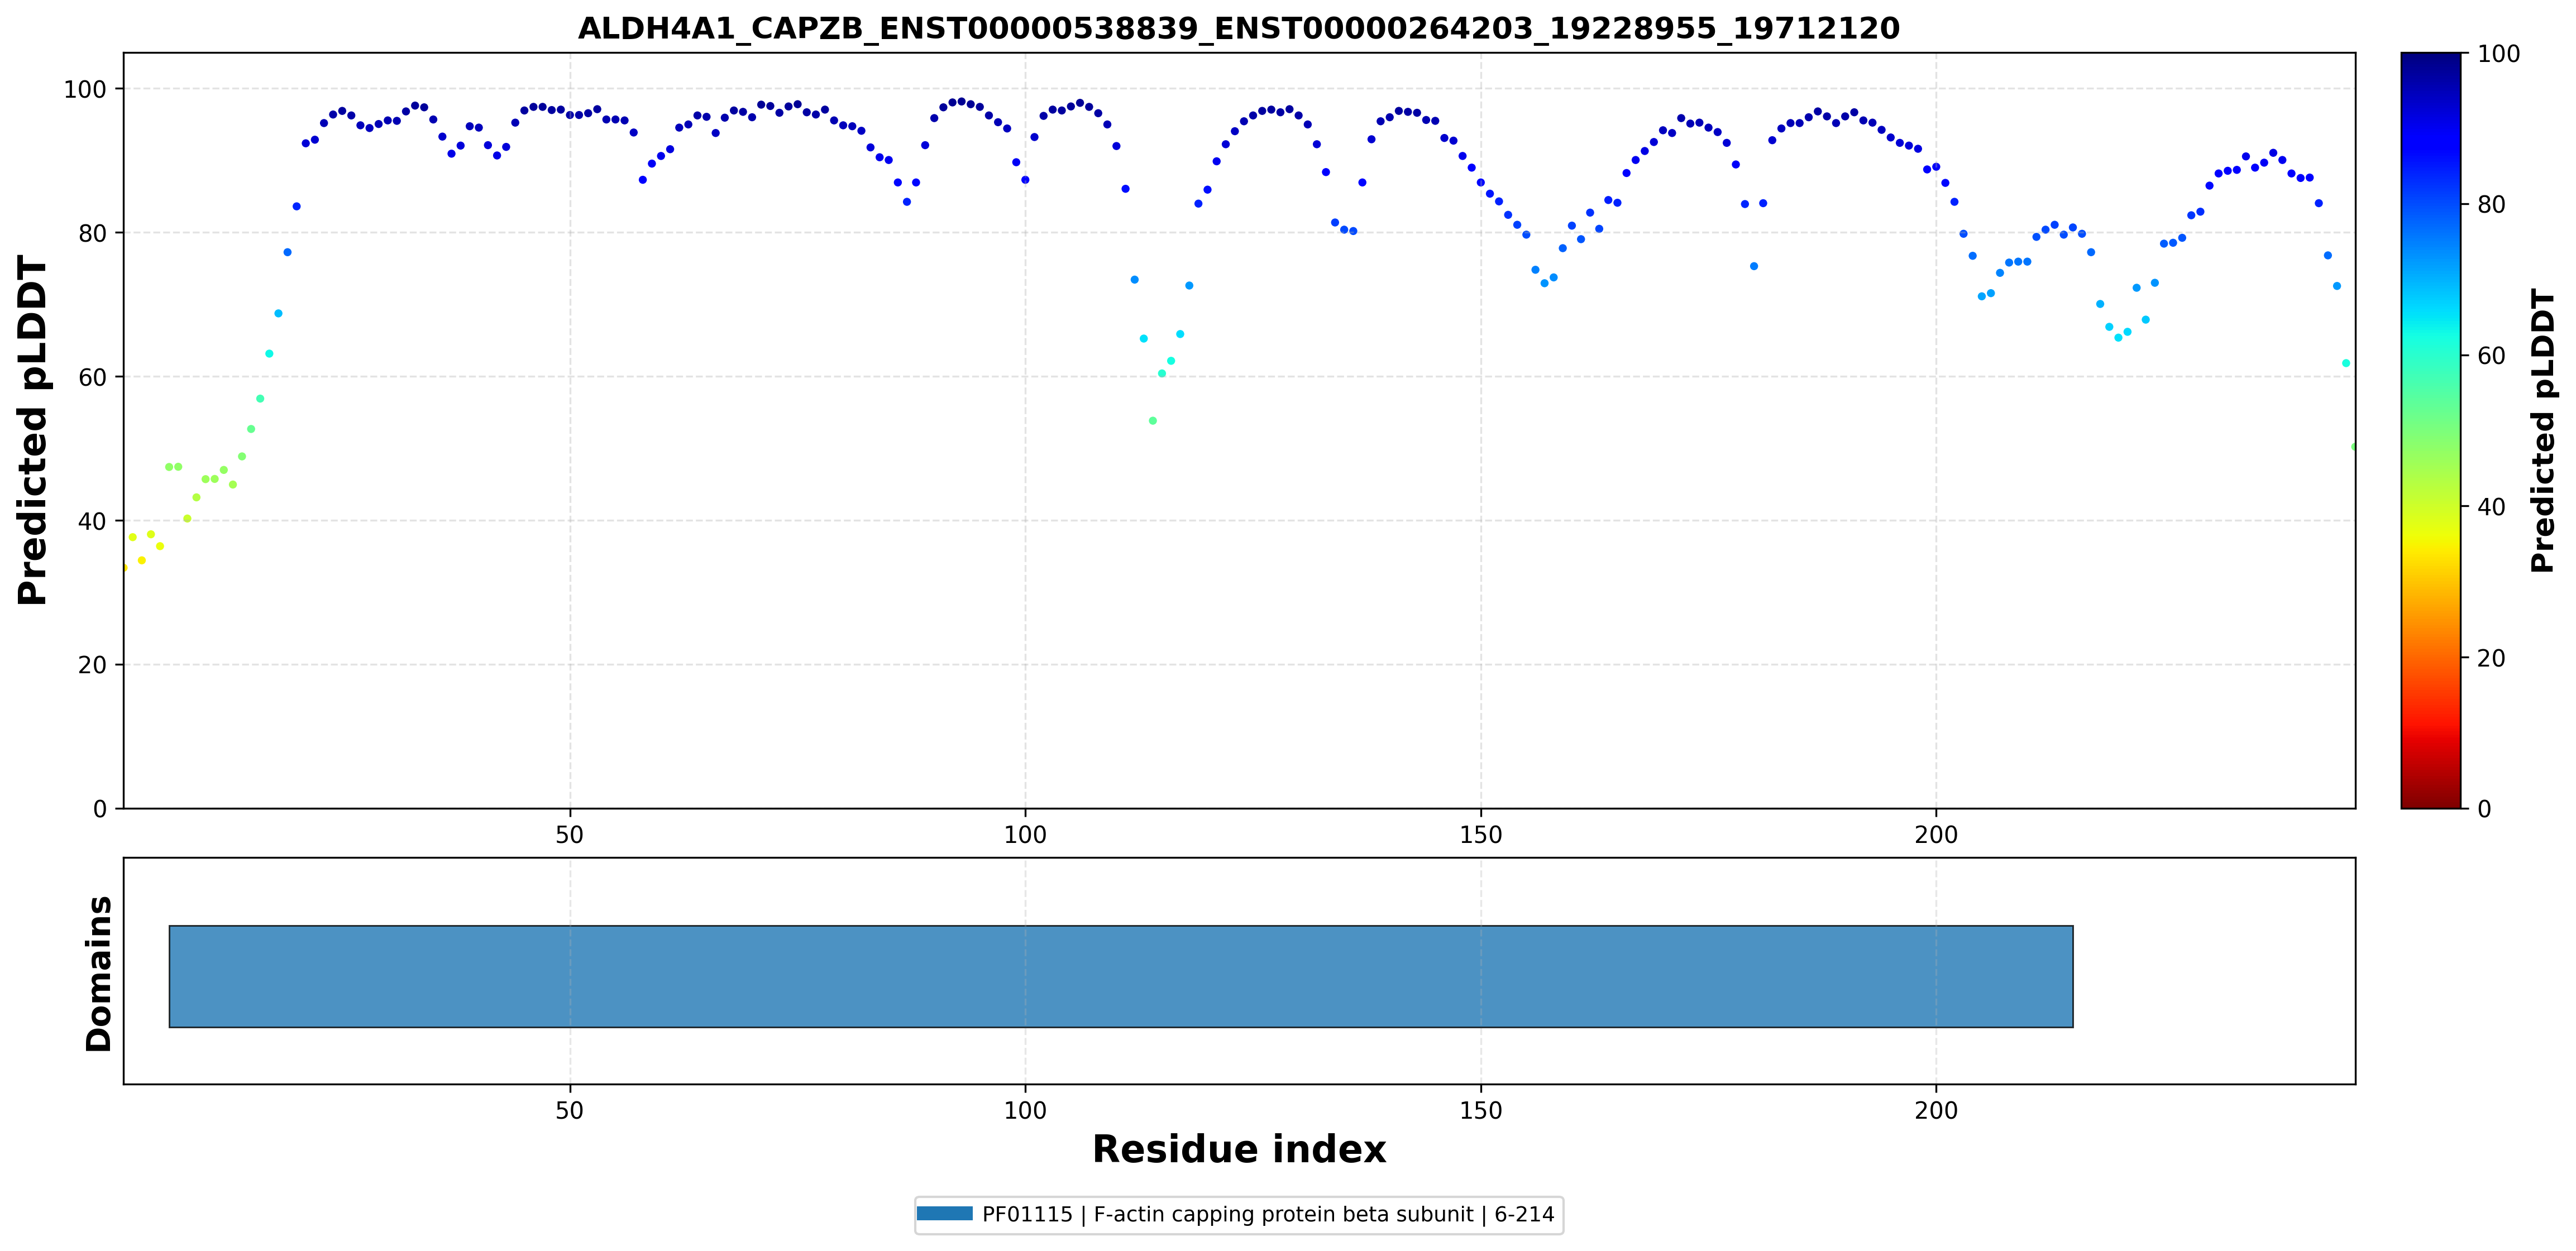Click the blue PF01115 legend color swatch
2576x1251 pixels.
click(x=944, y=1214)
